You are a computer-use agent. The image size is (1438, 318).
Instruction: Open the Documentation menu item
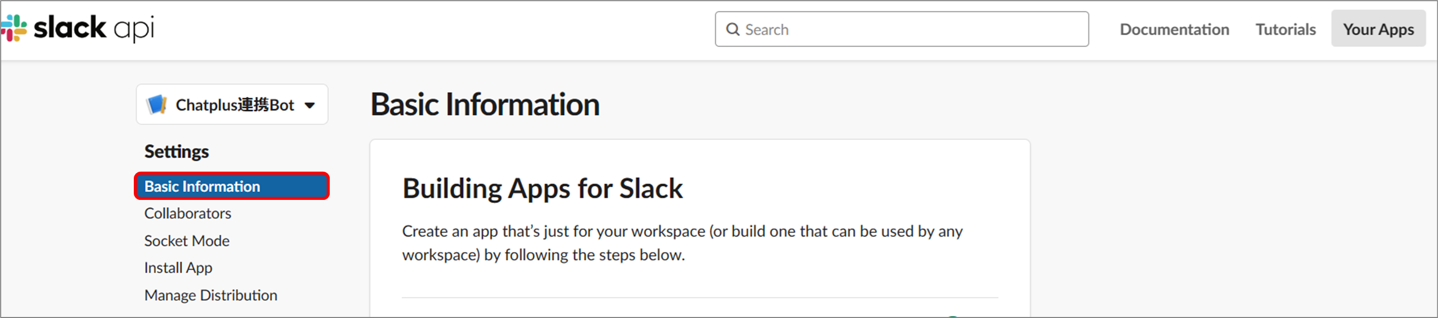tap(1174, 30)
